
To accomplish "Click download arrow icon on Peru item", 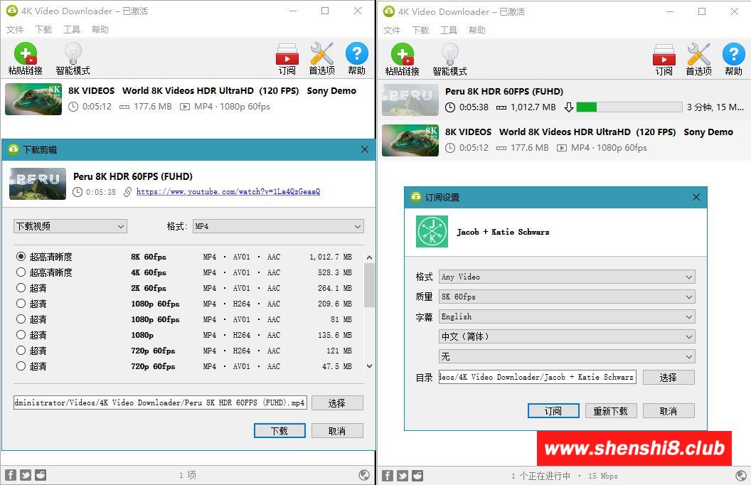I will click(568, 107).
